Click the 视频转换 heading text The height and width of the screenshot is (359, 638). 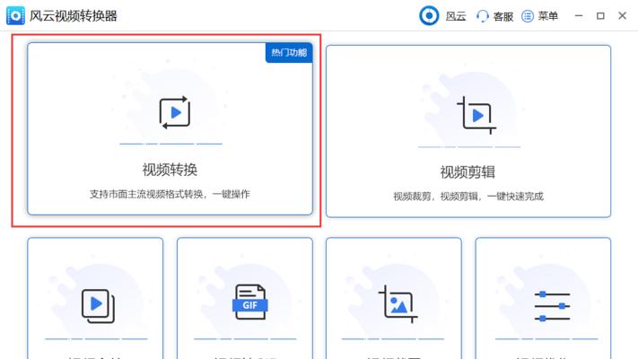170,170
